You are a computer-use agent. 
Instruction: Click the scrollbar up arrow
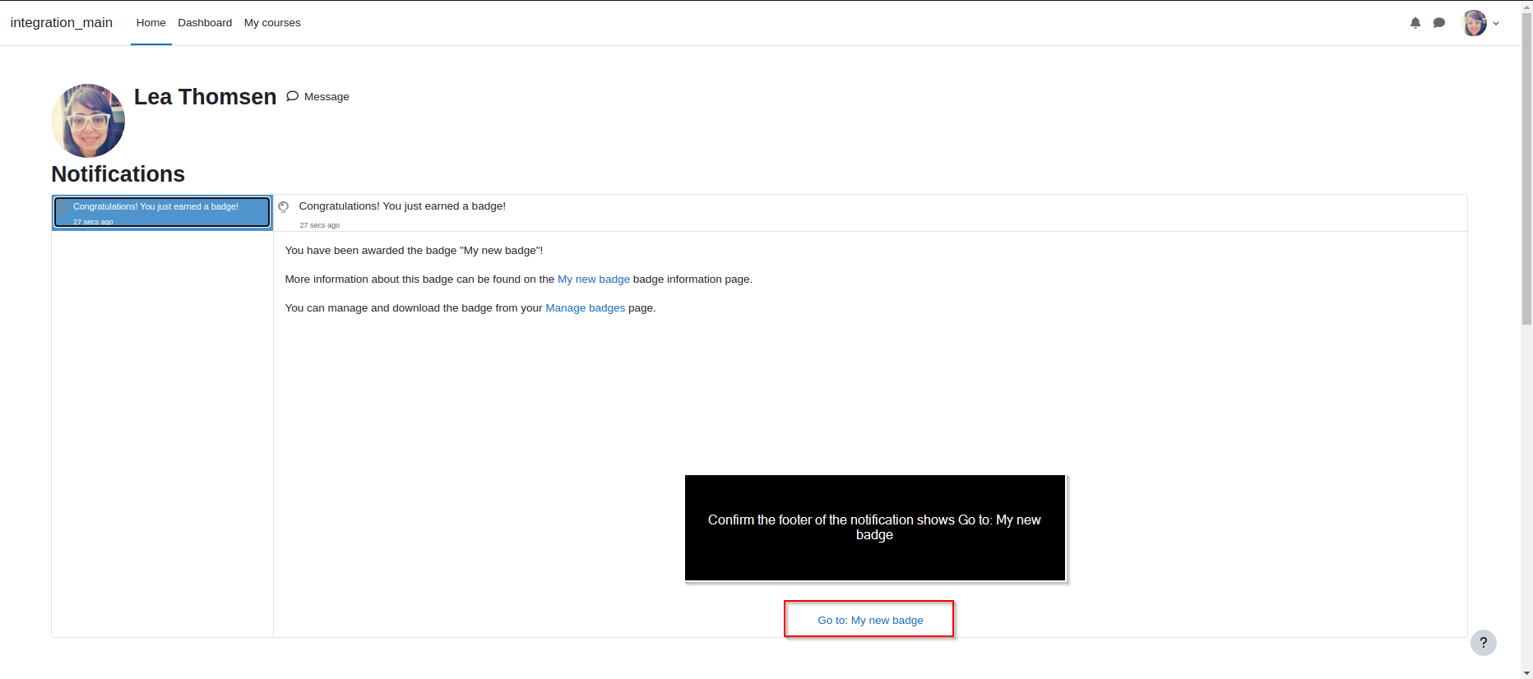pos(1526,6)
